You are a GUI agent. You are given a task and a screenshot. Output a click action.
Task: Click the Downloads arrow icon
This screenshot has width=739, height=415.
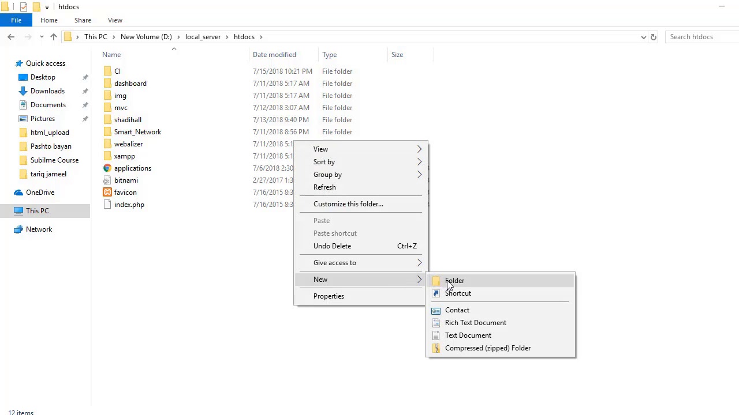(x=23, y=91)
